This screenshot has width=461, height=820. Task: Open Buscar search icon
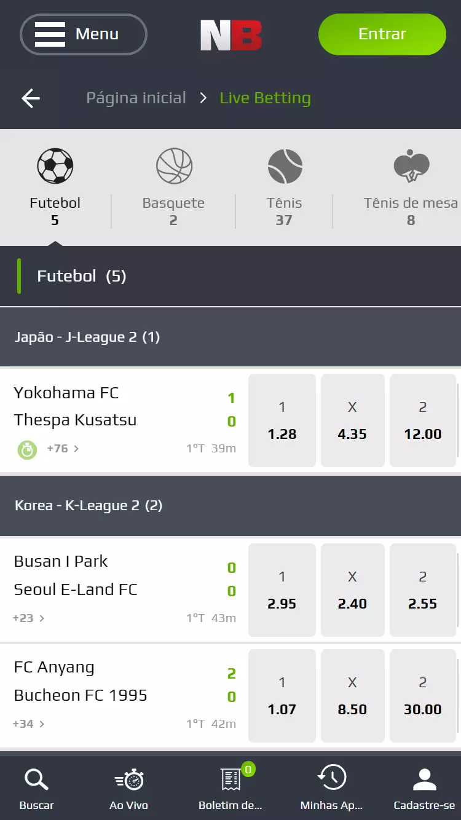tap(36, 788)
